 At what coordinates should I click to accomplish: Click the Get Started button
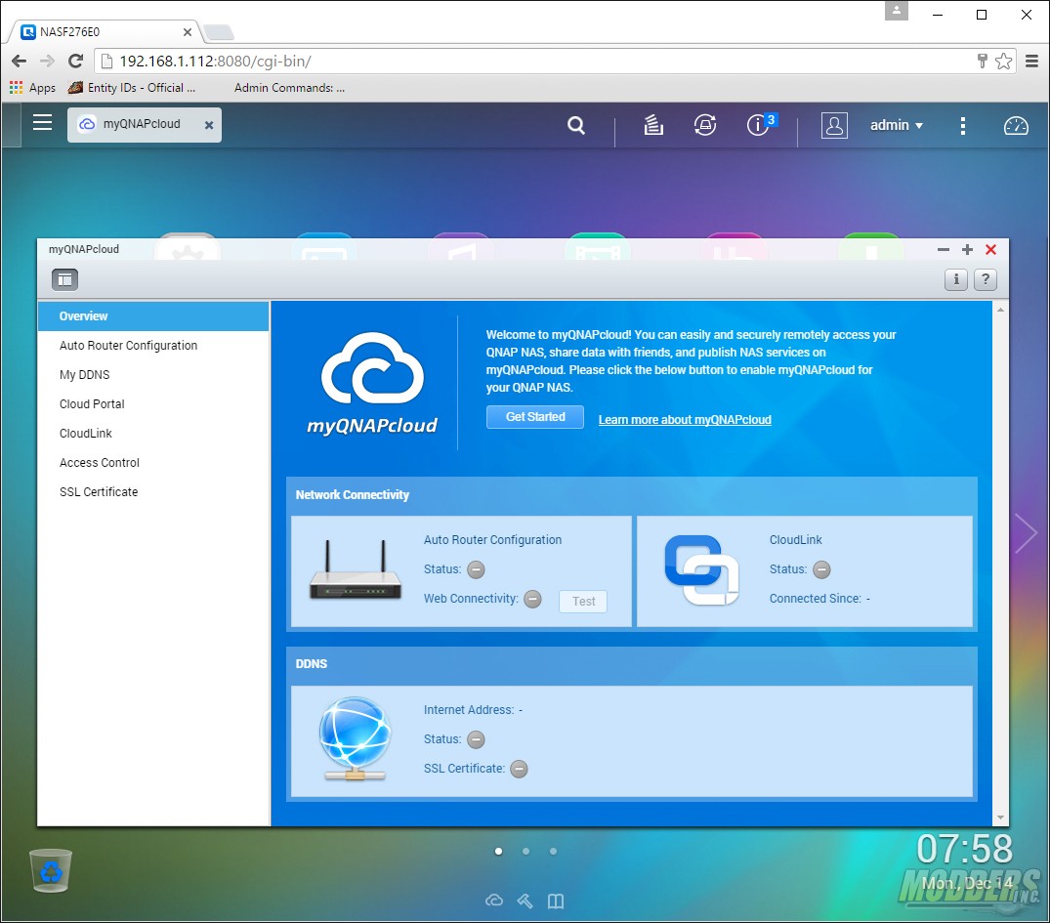coord(535,417)
